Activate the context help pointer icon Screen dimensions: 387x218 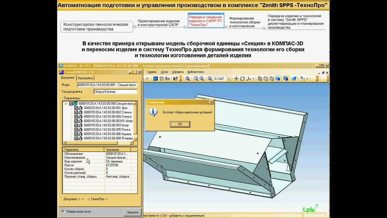pyautogui.click(x=175, y=79)
